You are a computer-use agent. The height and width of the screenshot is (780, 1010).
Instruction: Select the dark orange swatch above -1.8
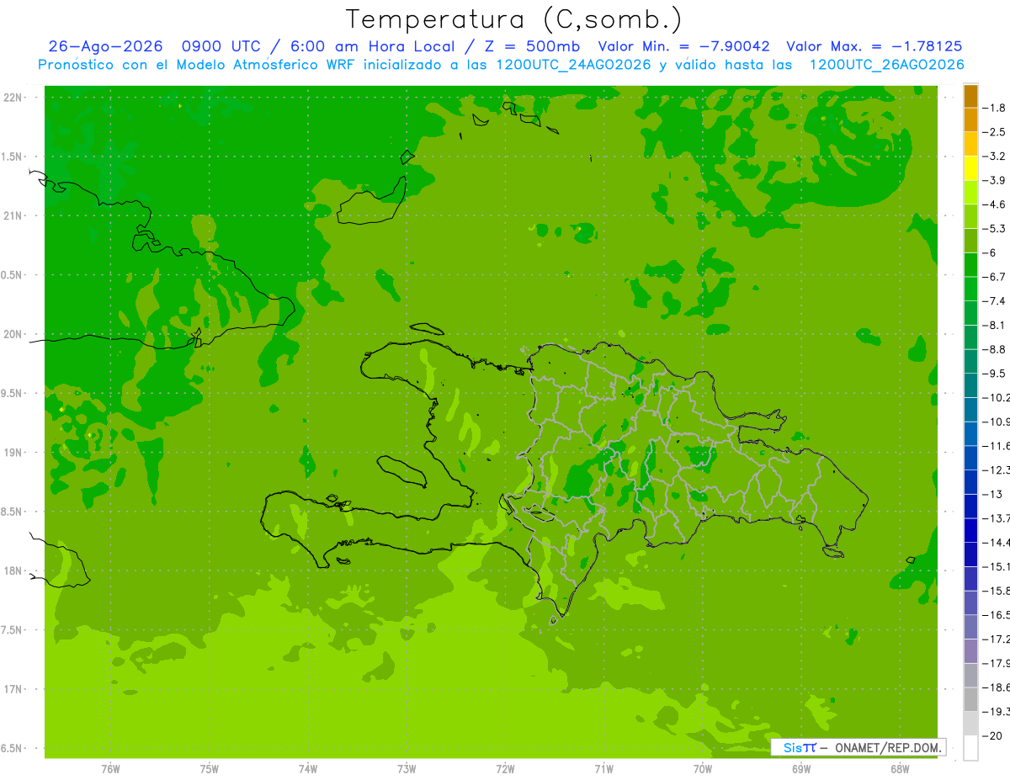(x=970, y=96)
